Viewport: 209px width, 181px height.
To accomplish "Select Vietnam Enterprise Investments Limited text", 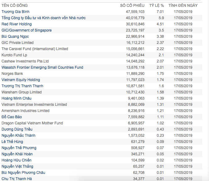I will click(34, 105).
